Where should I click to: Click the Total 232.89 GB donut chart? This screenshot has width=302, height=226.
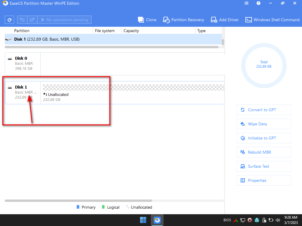[264, 66]
